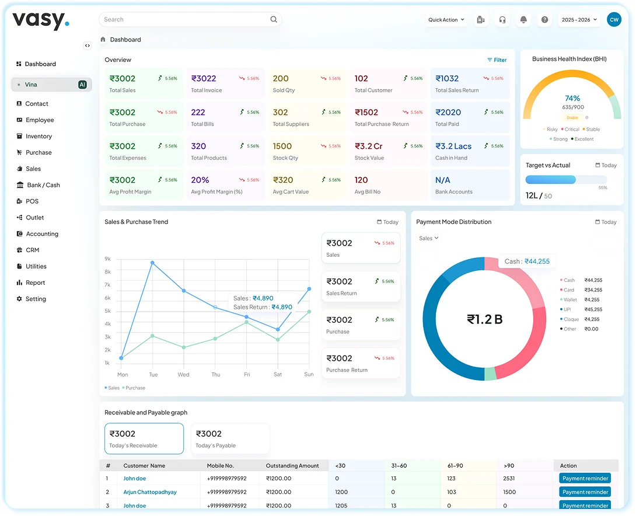Open the CW profile avatar
This screenshot has width=636, height=516.
(x=614, y=19)
